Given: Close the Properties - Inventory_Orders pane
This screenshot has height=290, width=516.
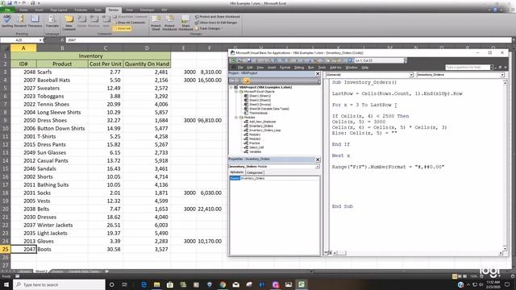Looking at the screenshot, I should pyautogui.click(x=318, y=159).
